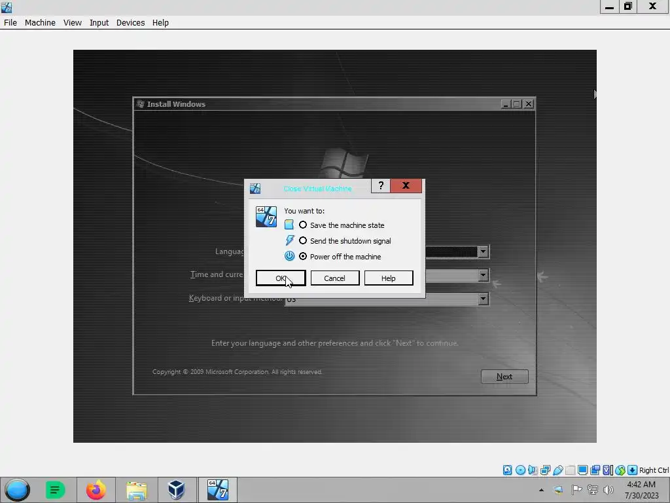
Task: Click the recording status icon
Action: click(x=595, y=470)
